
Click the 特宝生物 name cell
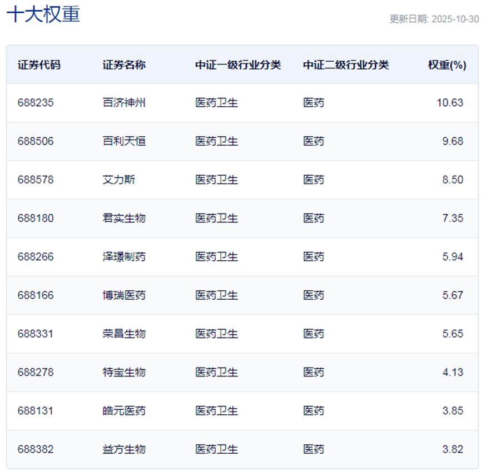pos(124,372)
